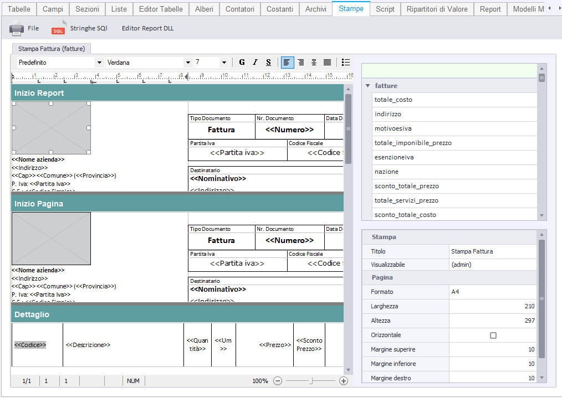Open the Verdana font dropdown
Image resolution: width=562 pixels, height=398 pixels.
(x=188, y=63)
